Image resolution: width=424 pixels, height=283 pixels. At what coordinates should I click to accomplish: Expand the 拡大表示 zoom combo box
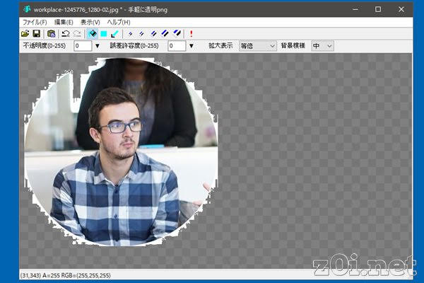pyautogui.click(x=258, y=46)
